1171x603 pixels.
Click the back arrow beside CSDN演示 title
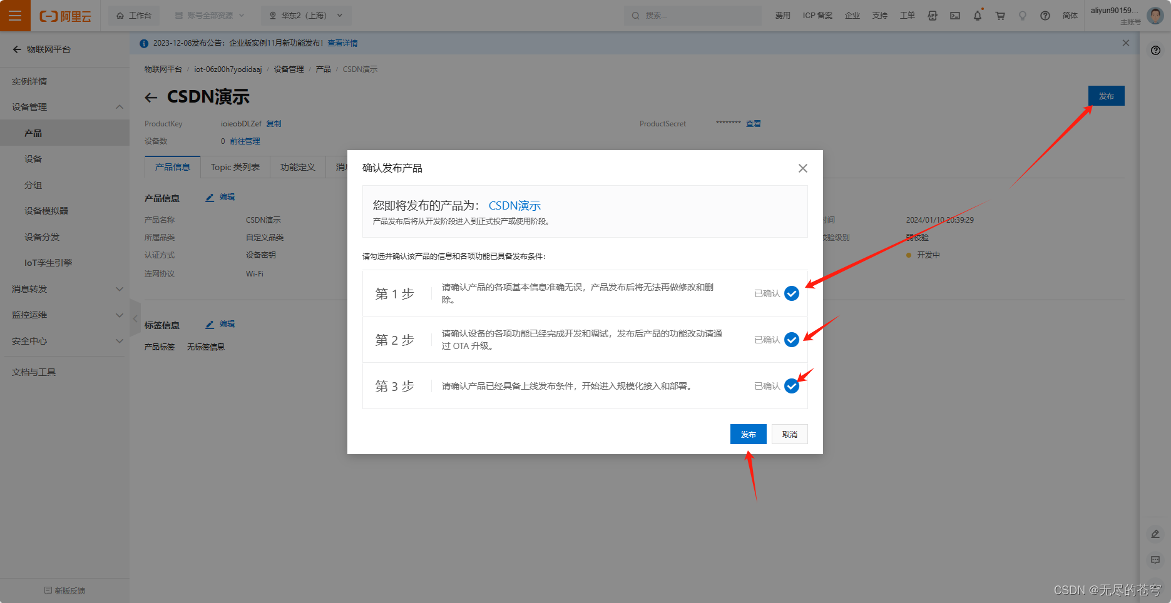coord(151,98)
